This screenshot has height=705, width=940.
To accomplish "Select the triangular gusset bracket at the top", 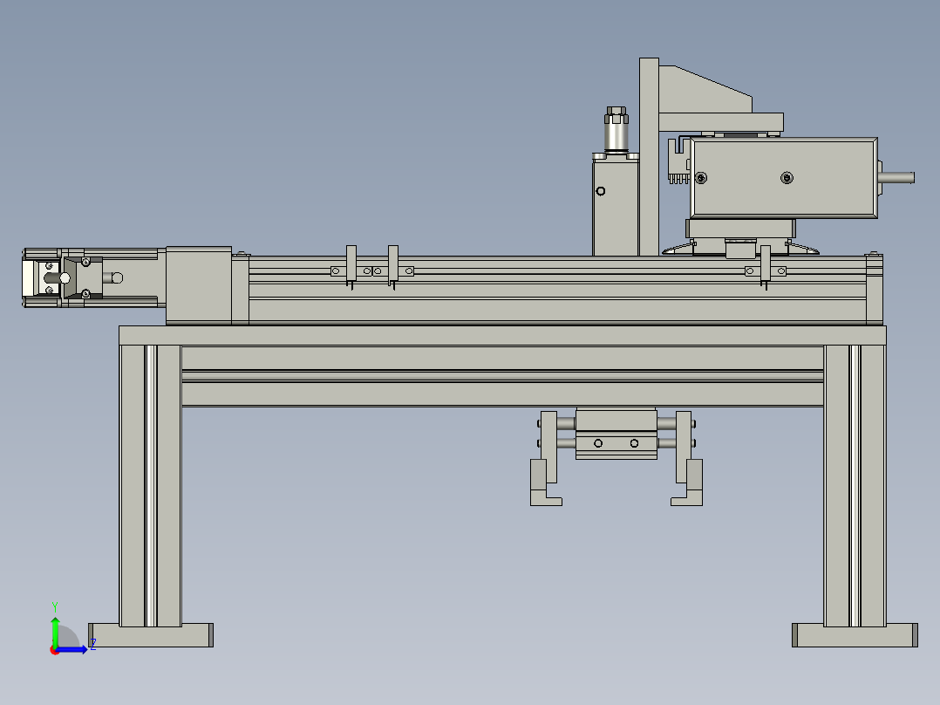I will pos(705,90).
